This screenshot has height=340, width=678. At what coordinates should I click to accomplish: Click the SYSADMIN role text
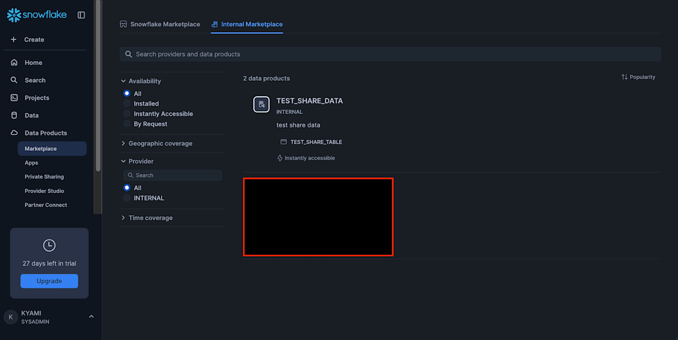tap(36, 322)
